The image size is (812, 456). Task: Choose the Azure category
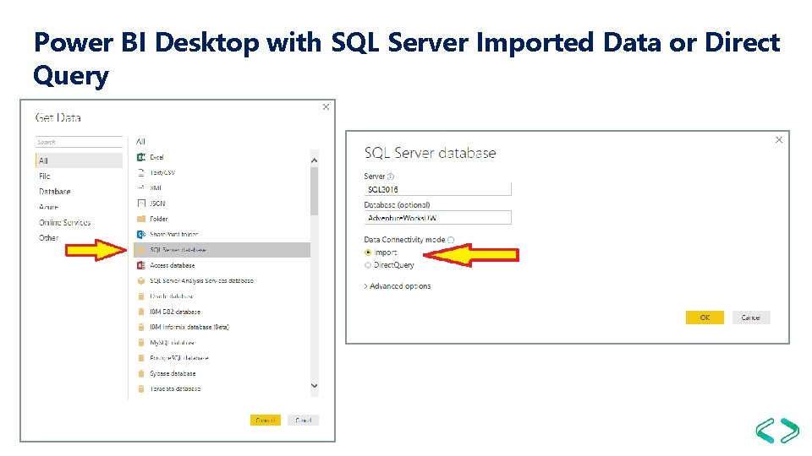click(x=48, y=207)
